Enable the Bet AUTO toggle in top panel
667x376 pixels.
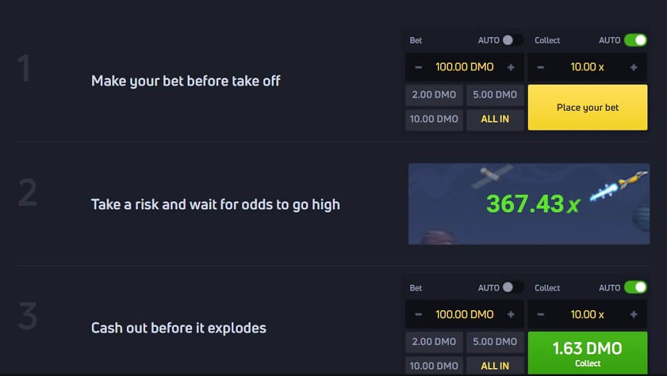point(512,40)
